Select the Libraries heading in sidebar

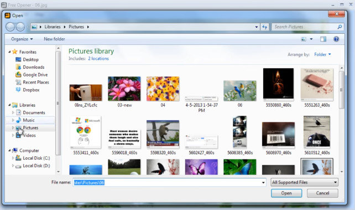coord(27,105)
